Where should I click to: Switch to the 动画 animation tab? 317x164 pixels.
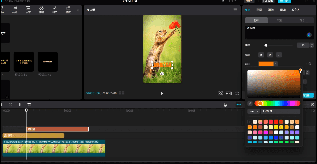(259, 10)
